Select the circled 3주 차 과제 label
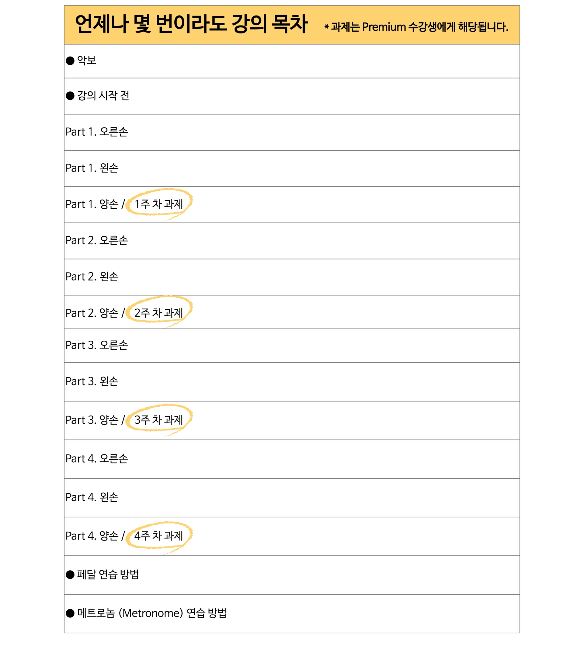This screenshot has width=584, height=657. pyautogui.click(x=159, y=420)
